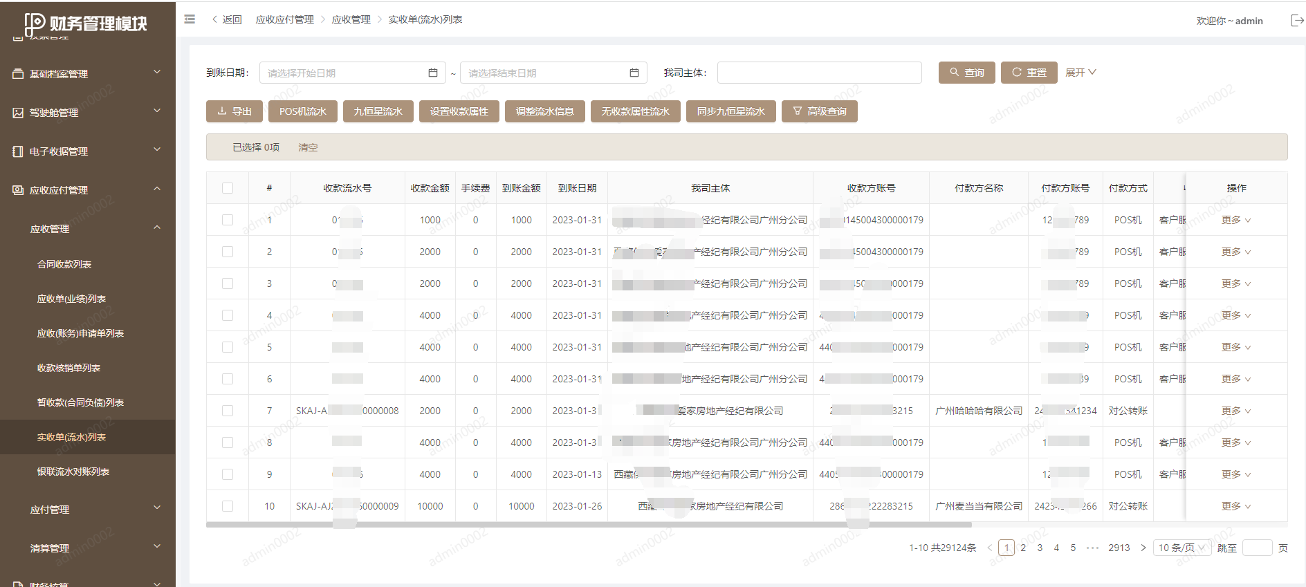Click the 调整流水信息 button
This screenshot has height=587, width=1306.
pos(545,111)
